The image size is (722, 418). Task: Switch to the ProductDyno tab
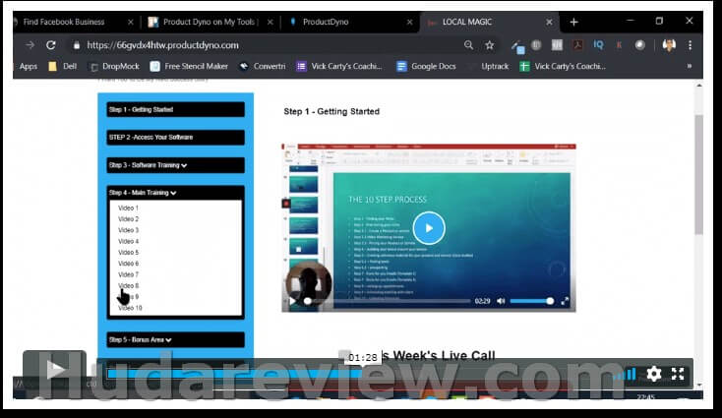point(325,22)
